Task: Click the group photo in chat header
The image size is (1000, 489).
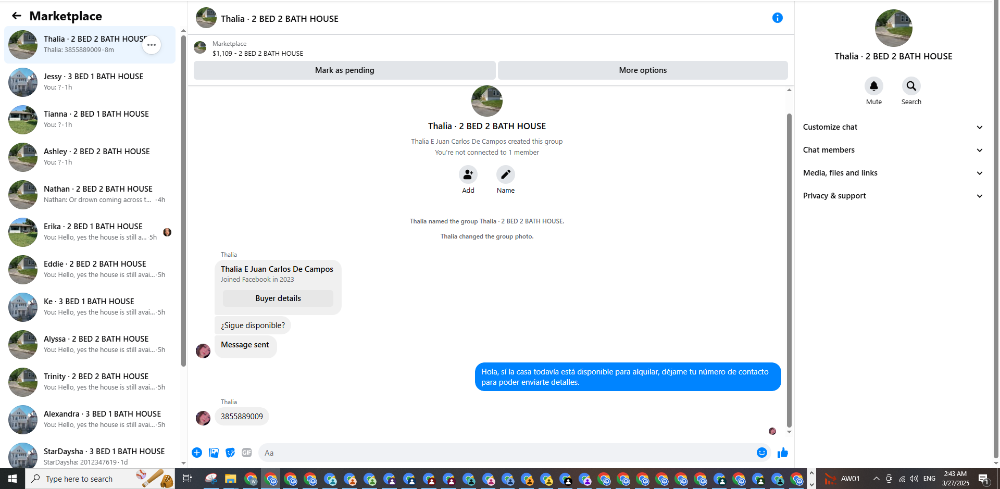Action: (x=206, y=18)
